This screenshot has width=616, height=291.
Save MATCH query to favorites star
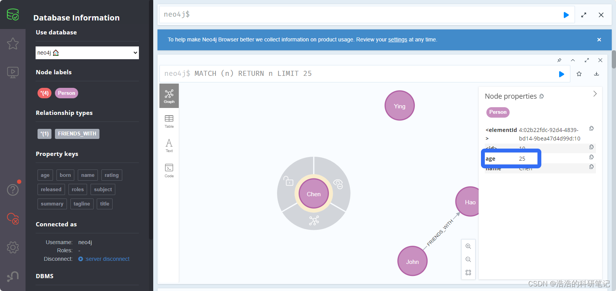point(579,74)
